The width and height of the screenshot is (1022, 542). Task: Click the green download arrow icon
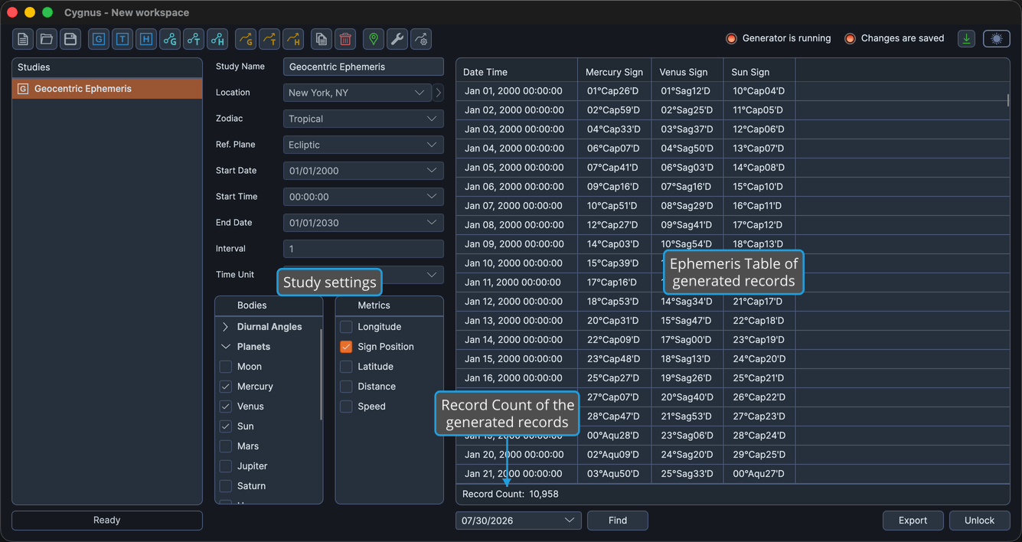pos(967,38)
